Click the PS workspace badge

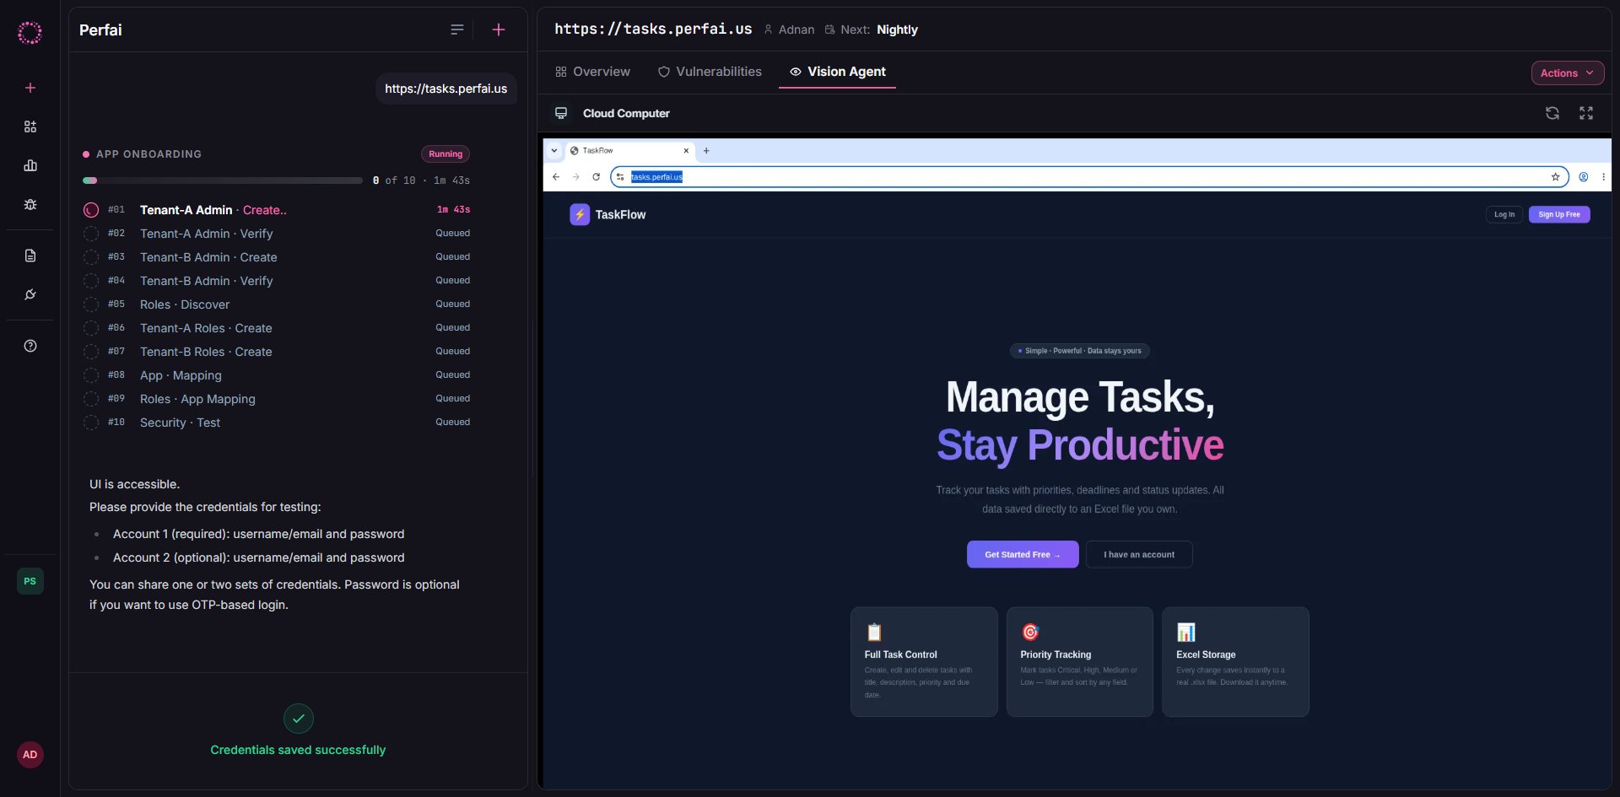coord(30,581)
